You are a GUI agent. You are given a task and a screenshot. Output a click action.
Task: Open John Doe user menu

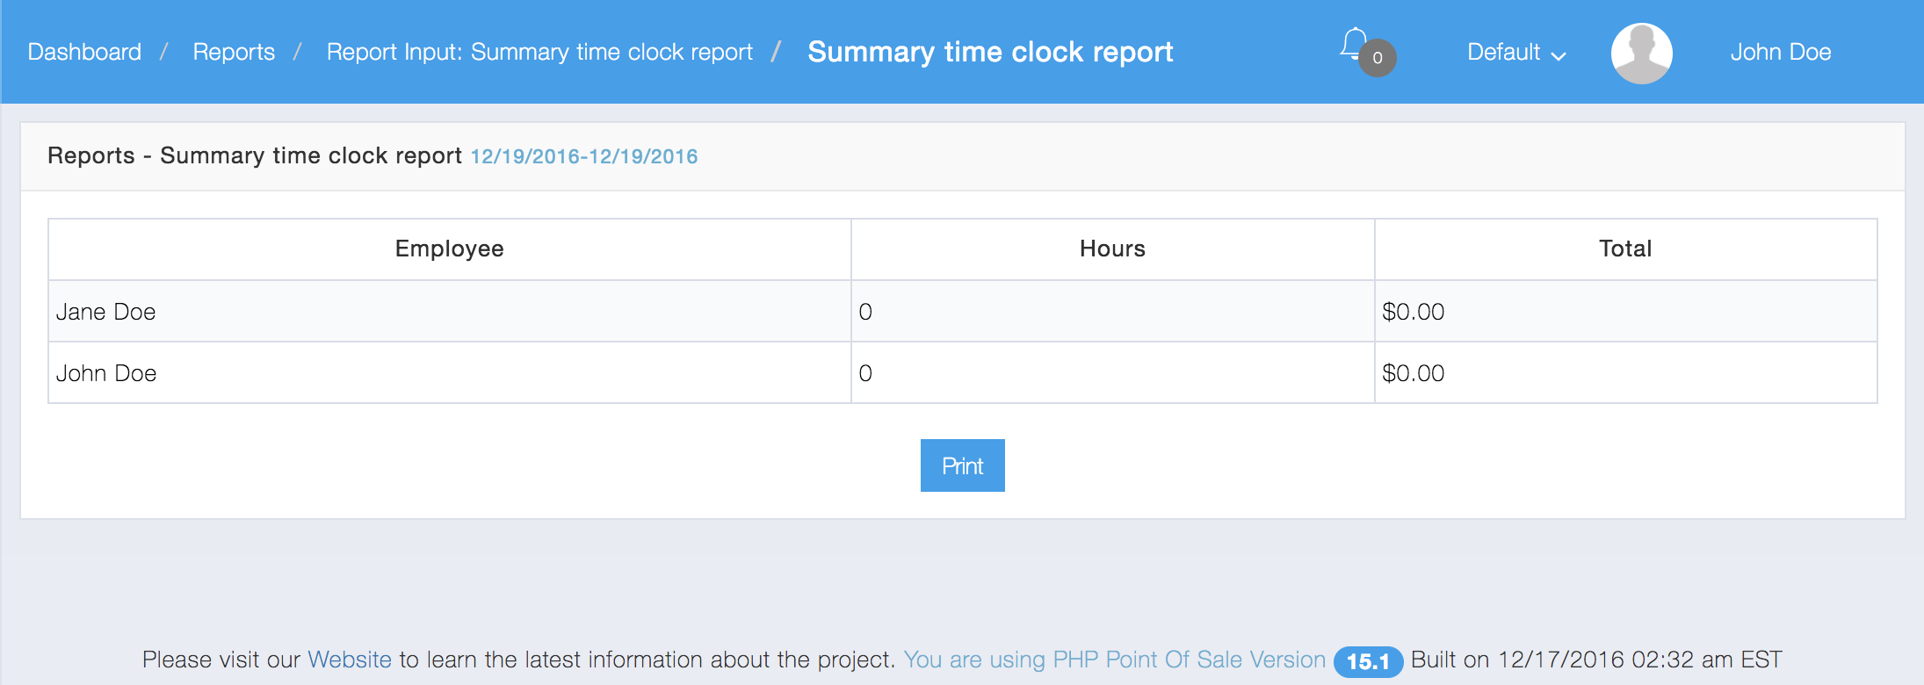tap(1781, 53)
